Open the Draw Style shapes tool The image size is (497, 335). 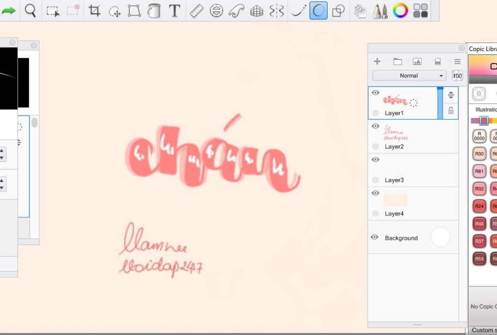tap(338, 11)
